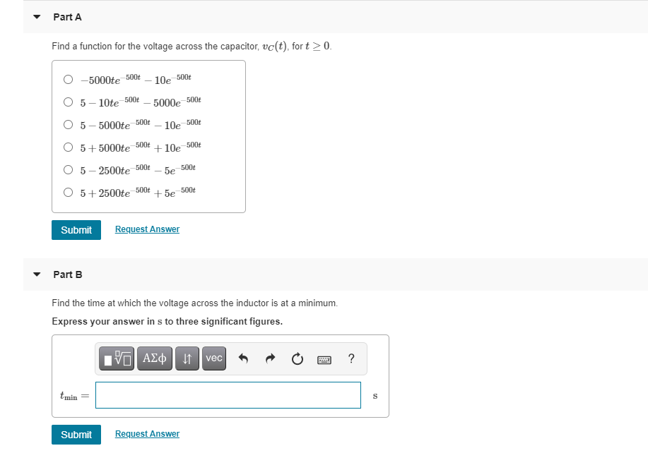Select answer 5 + 2500te−500t + 5e−500t

click(68, 191)
